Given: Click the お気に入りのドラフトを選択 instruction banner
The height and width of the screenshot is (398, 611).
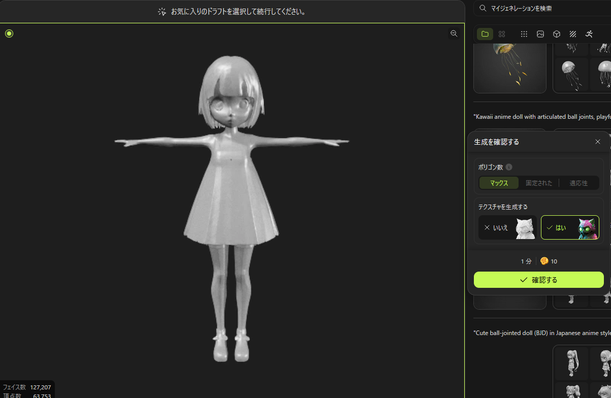Looking at the screenshot, I should point(232,11).
